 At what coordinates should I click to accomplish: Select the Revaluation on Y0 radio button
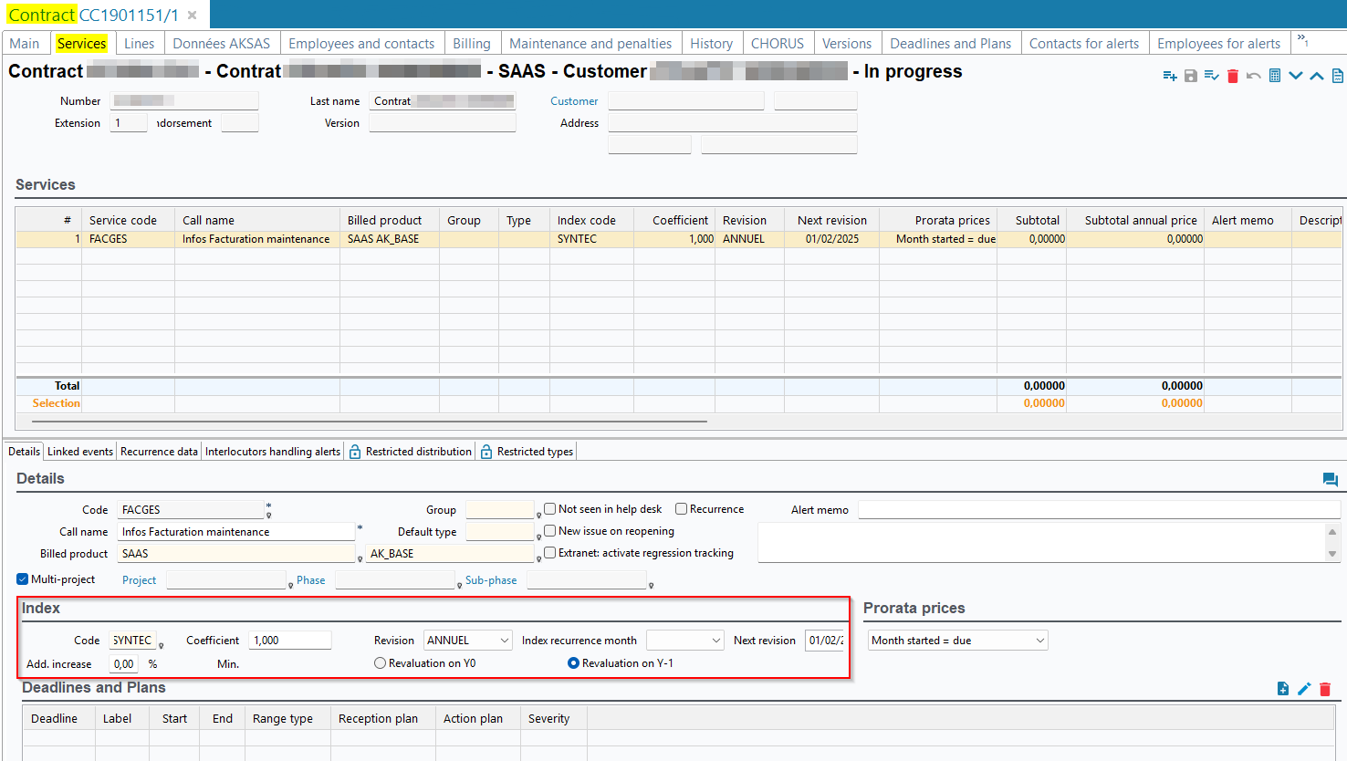coord(381,663)
